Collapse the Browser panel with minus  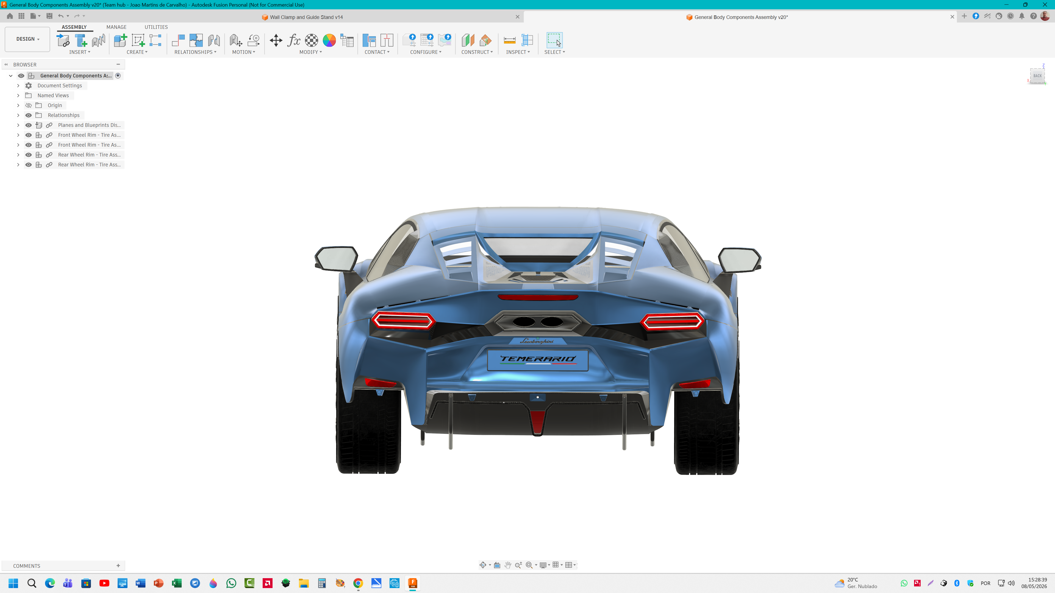(118, 64)
